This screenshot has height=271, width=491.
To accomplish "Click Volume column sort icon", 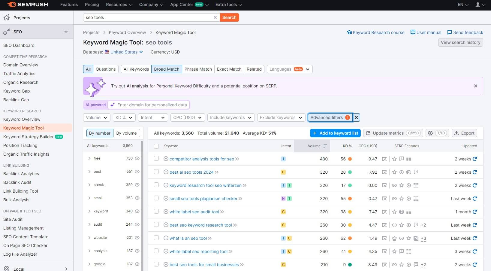I will (x=325, y=146).
